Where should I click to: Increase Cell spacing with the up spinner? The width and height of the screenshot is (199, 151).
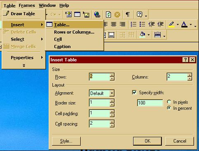112,122
